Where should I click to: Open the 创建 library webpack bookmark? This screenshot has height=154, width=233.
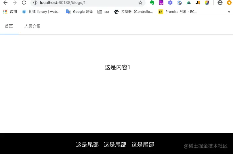pos(41,12)
